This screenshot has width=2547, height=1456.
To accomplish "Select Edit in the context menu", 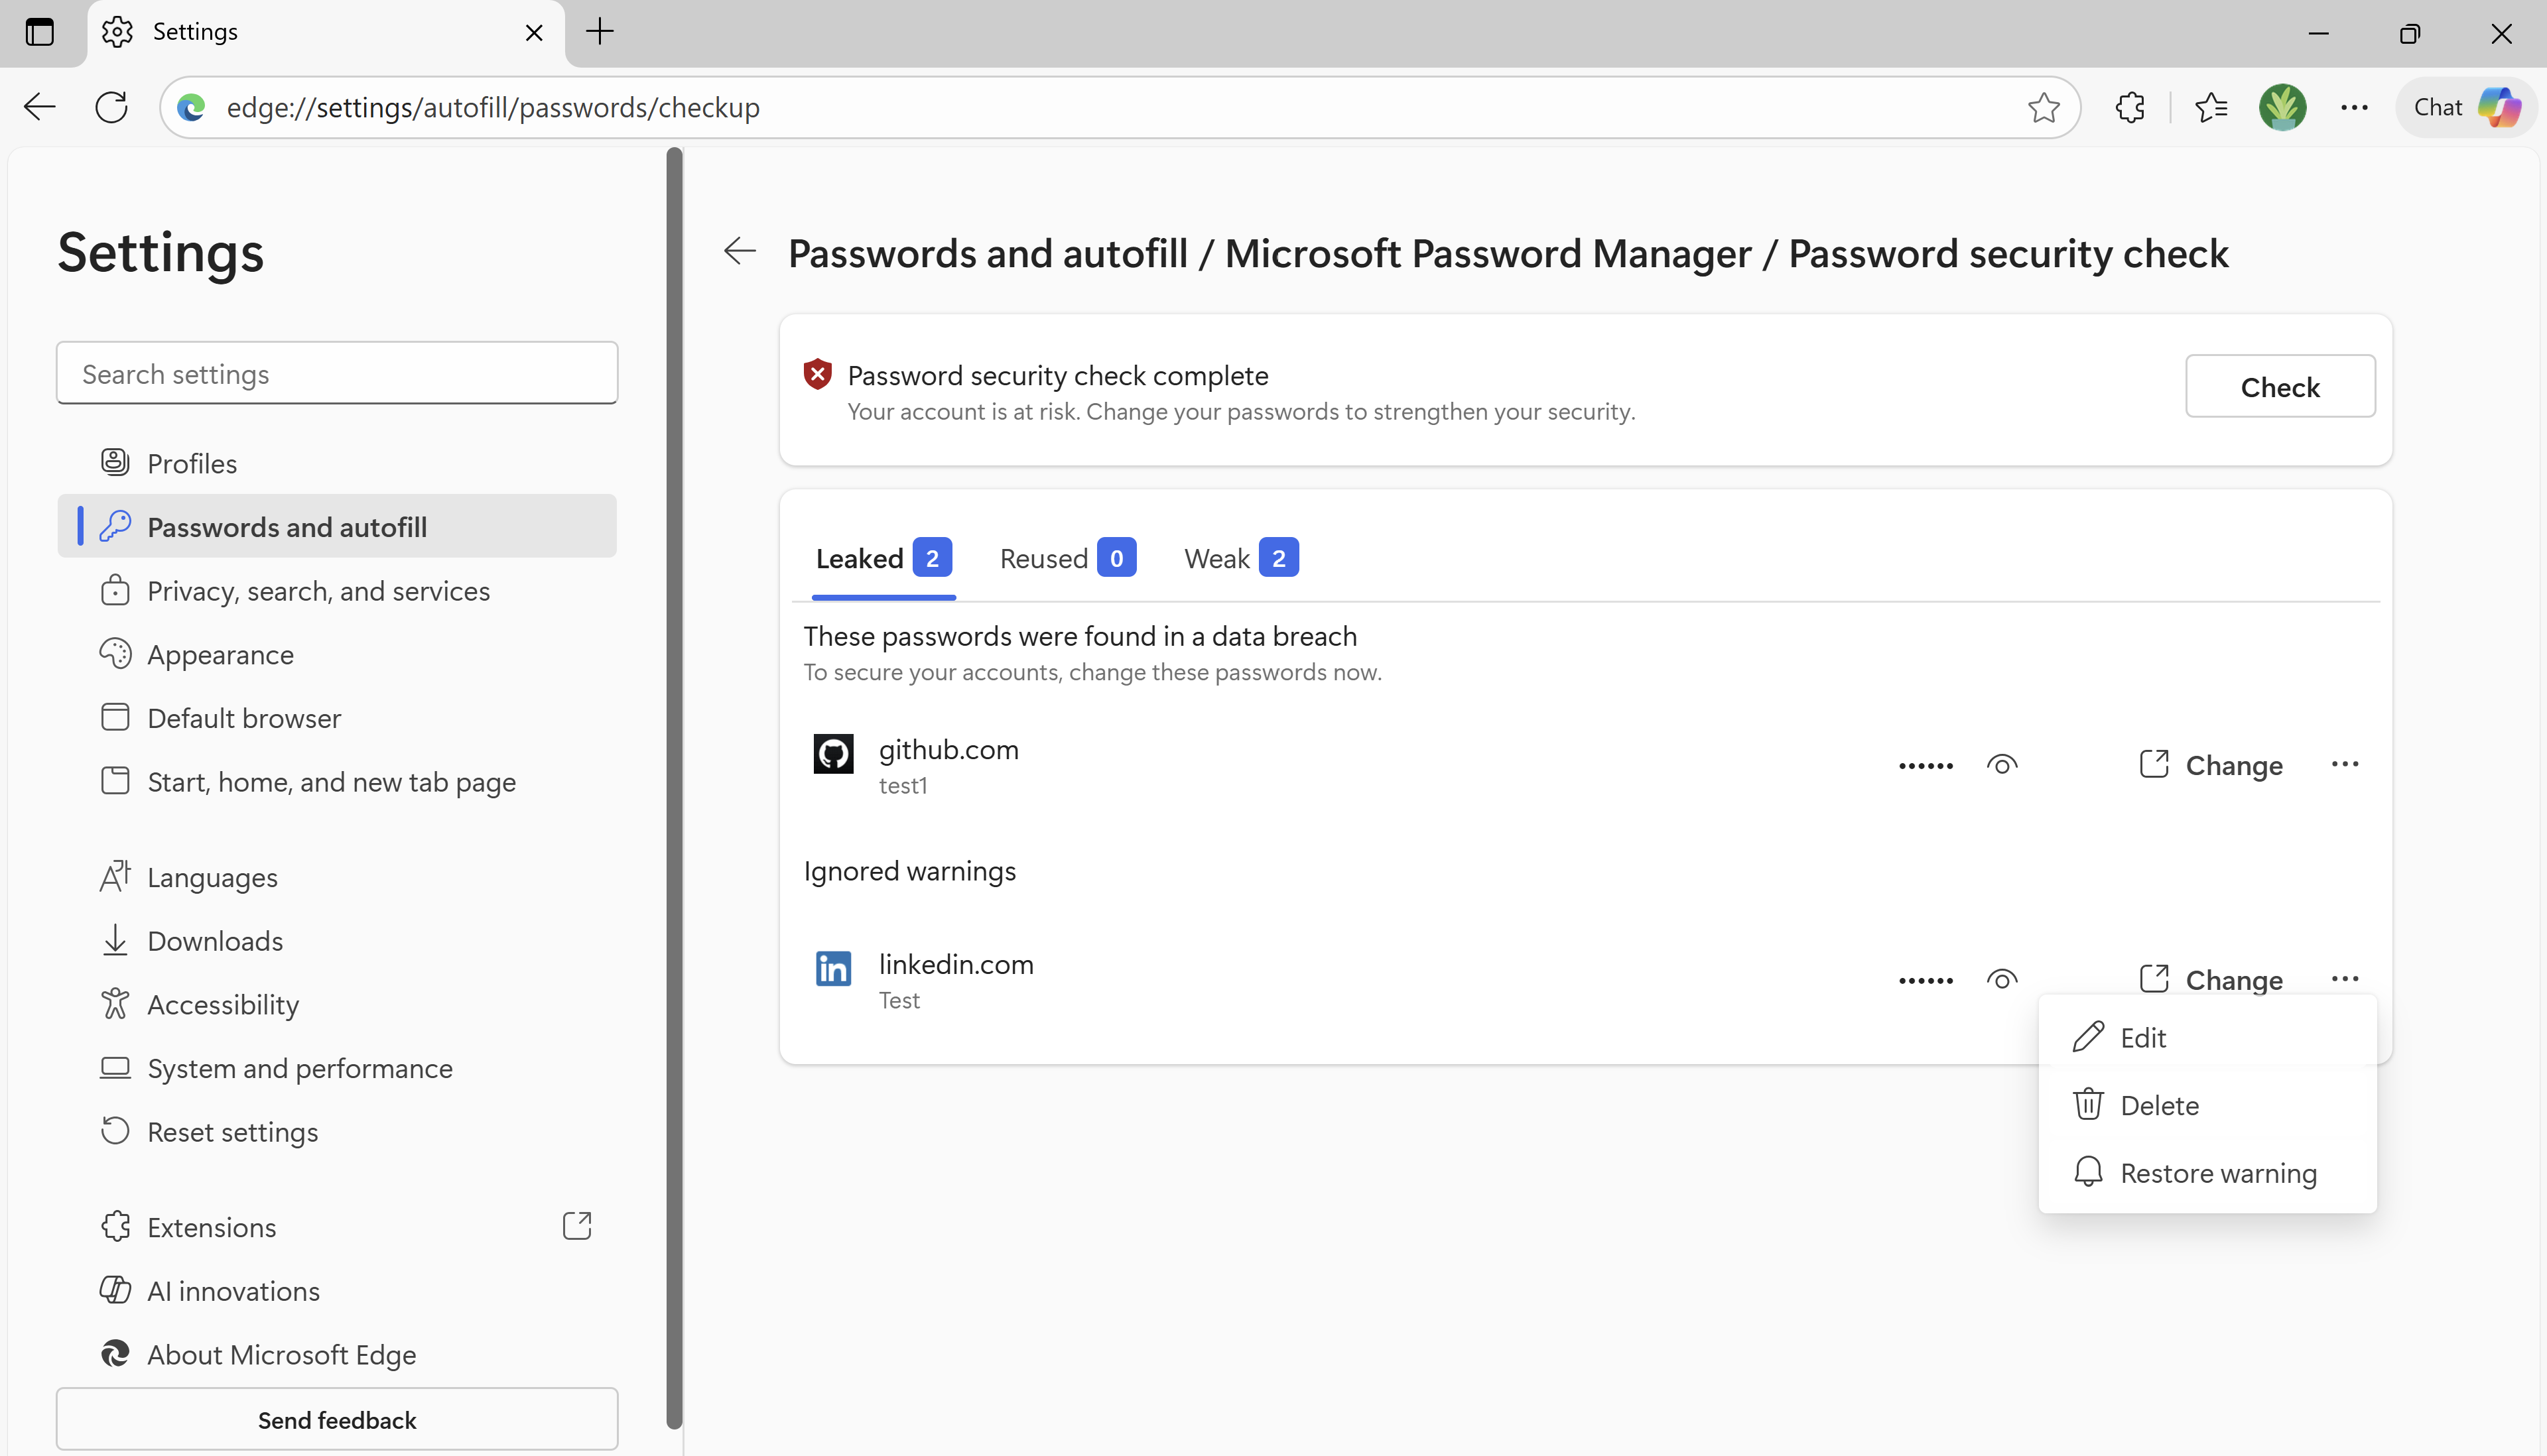I will tap(2142, 1038).
